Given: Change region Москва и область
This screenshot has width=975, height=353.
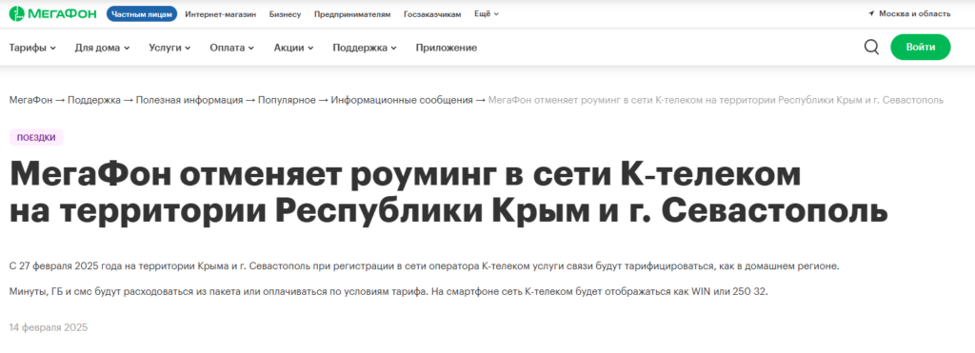Looking at the screenshot, I should click(x=914, y=13).
